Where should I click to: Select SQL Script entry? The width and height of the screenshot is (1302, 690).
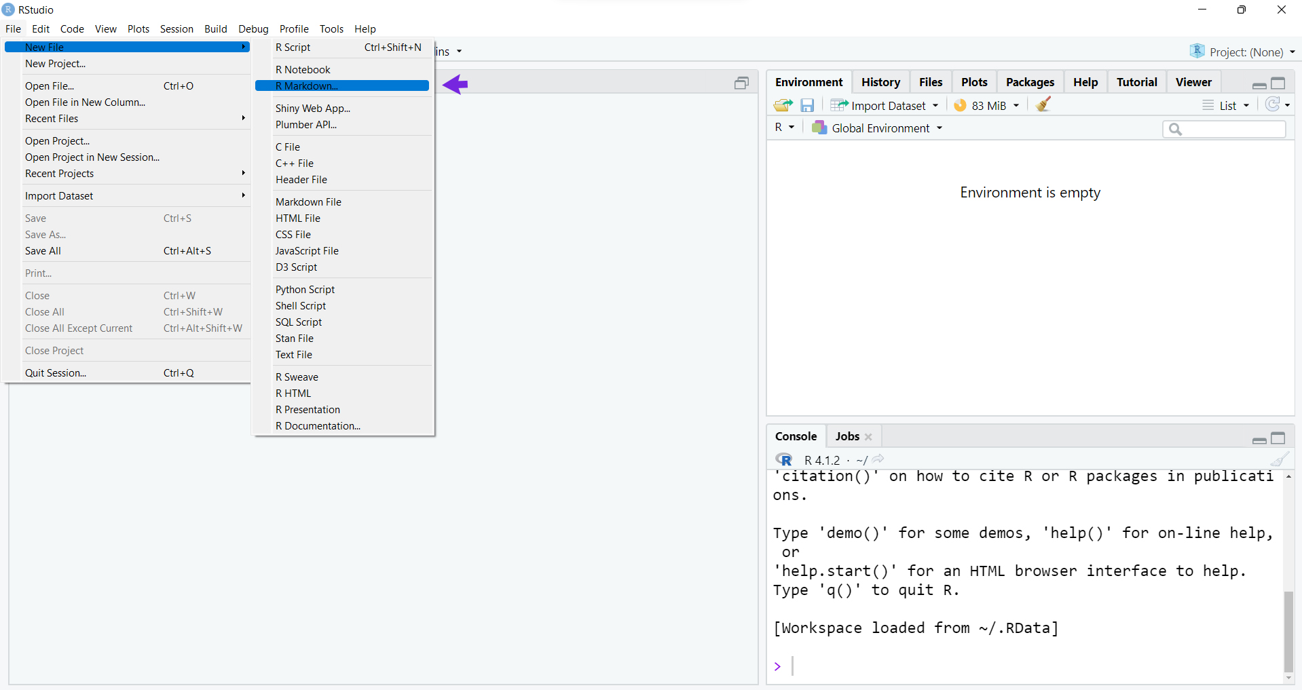tap(342, 322)
